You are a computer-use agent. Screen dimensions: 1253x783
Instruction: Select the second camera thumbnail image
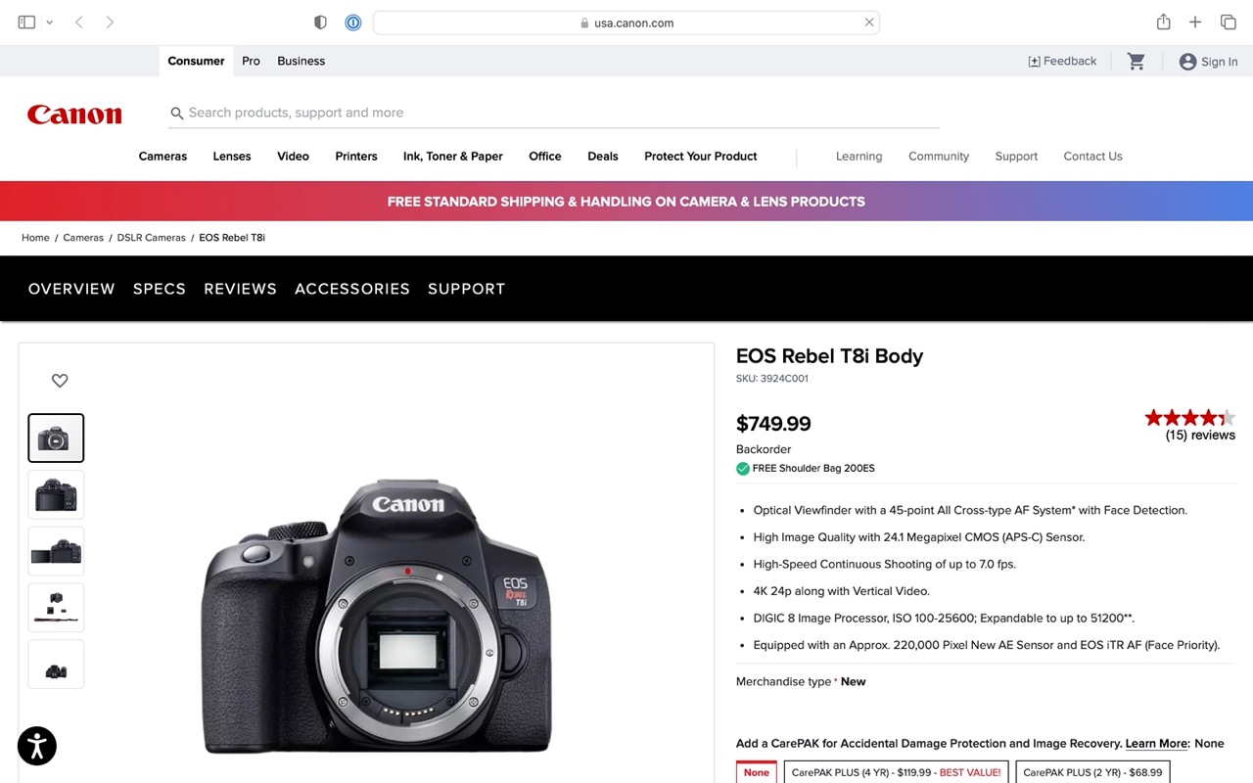pos(56,494)
